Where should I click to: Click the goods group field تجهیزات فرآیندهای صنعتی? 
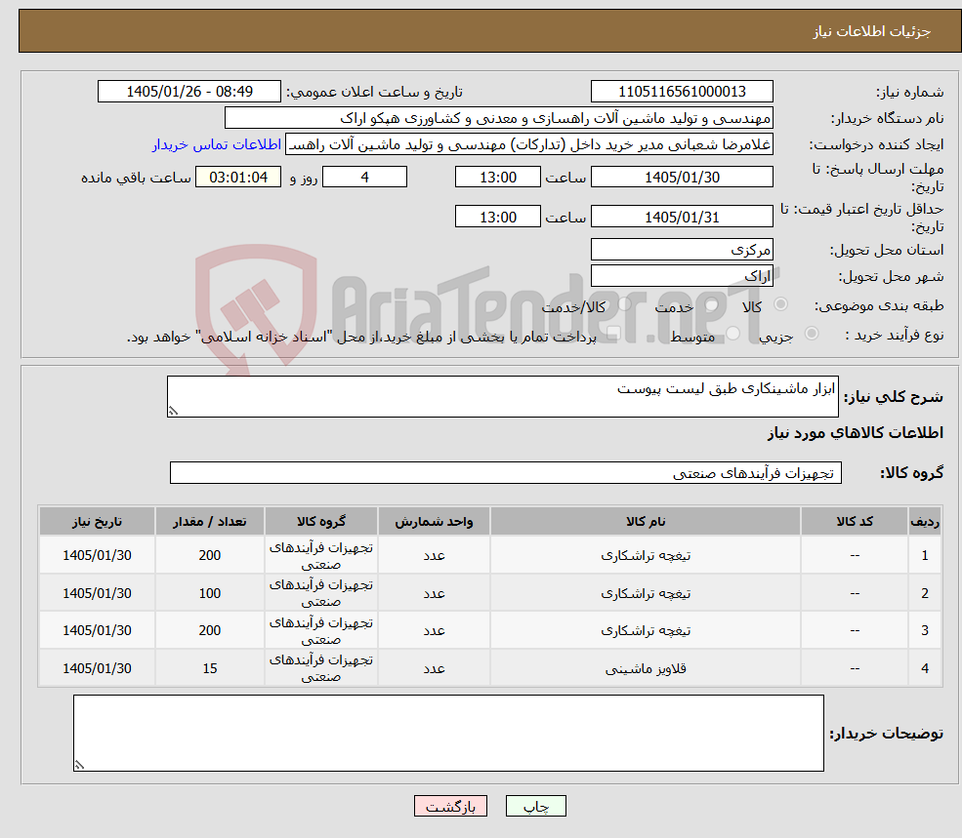(506, 472)
